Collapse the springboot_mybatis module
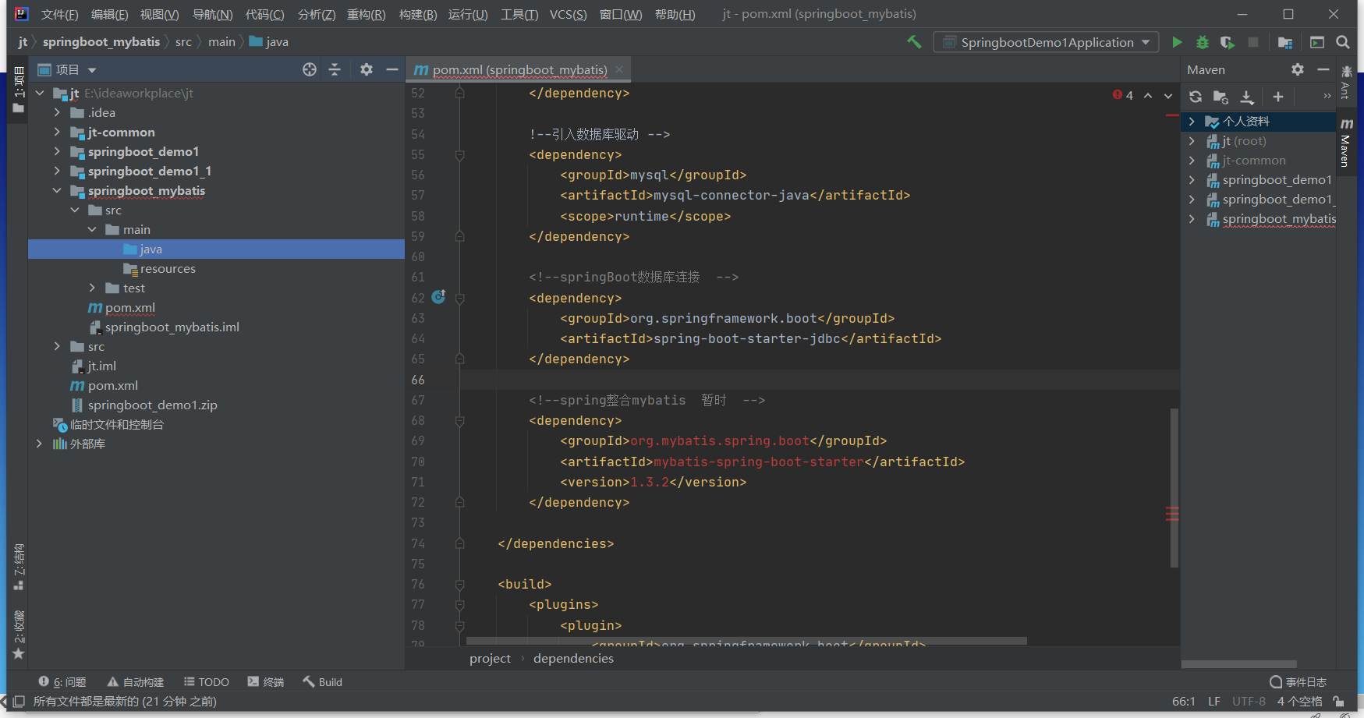1364x718 pixels. (57, 190)
